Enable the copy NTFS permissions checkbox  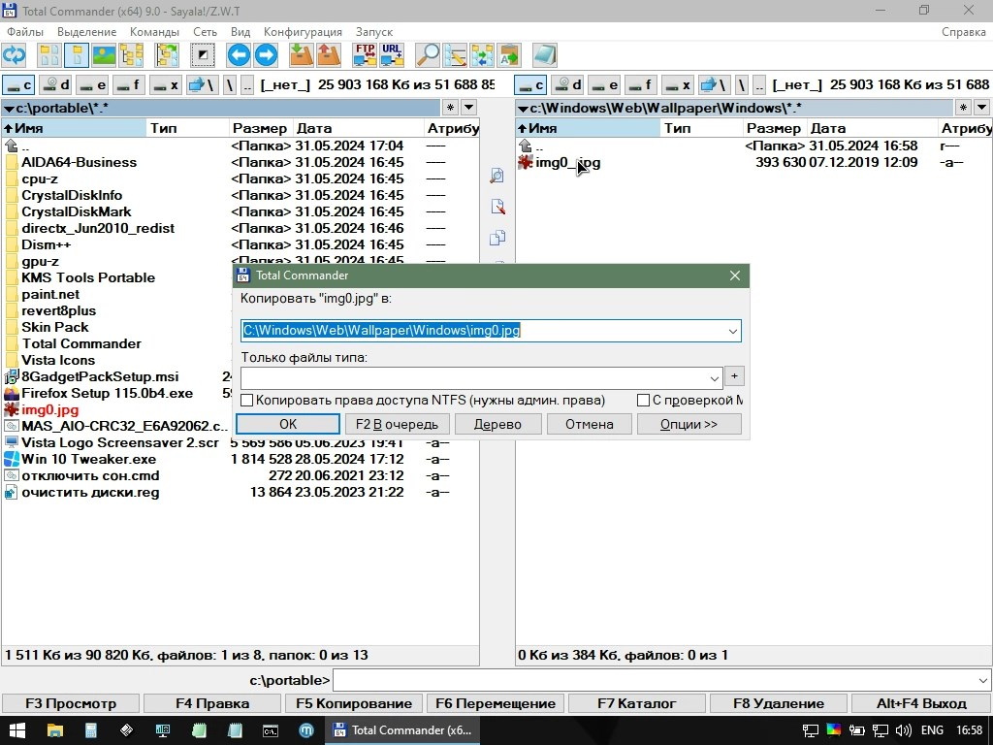[x=247, y=401]
